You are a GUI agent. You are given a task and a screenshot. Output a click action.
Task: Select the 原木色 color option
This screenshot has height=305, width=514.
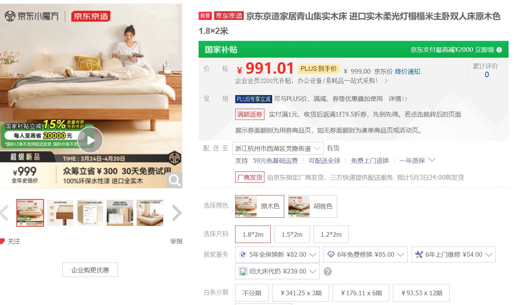(x=260, y=206)
